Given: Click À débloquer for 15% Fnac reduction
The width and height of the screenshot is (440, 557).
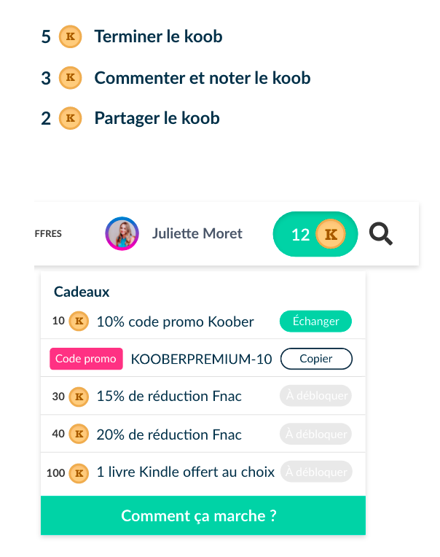Looking at the screenshot, I should click(x=315, y=397).
